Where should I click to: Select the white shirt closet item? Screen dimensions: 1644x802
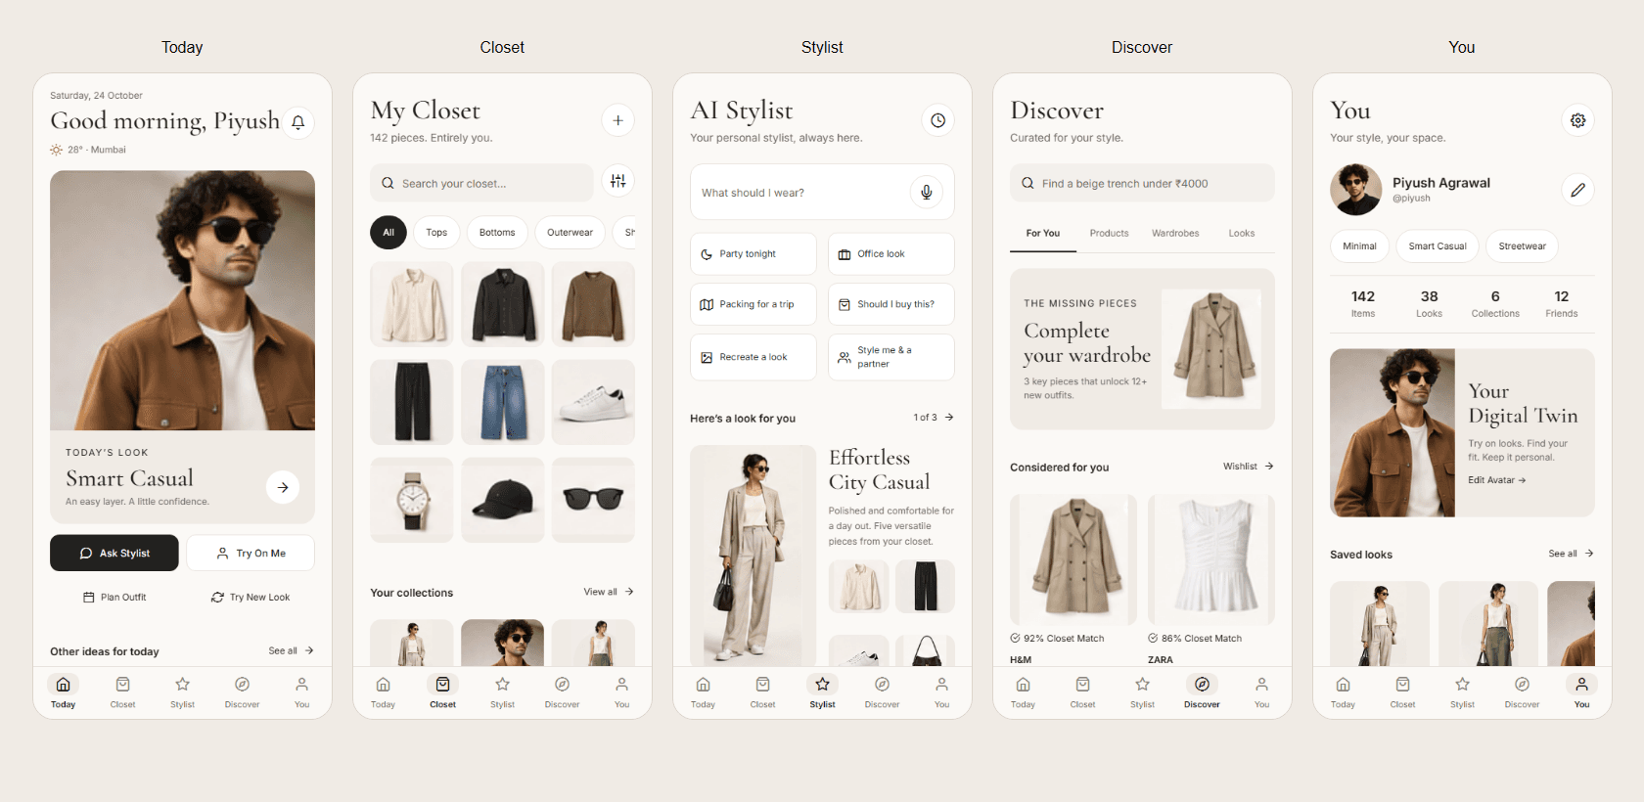click(x=412, y=304)
